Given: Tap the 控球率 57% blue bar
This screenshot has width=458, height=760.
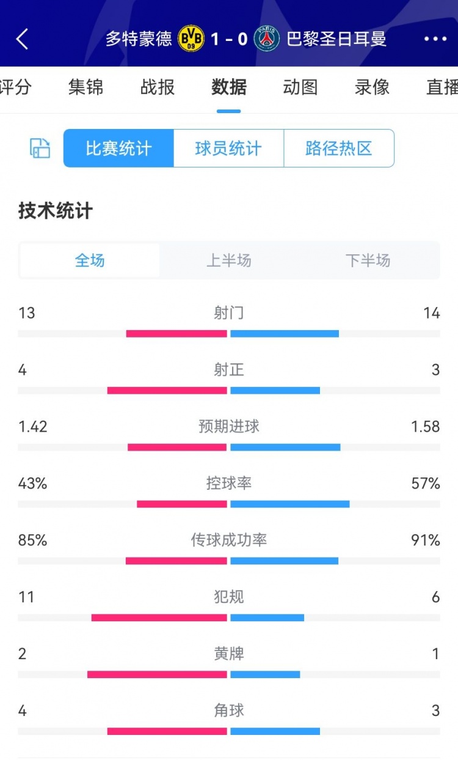Looking at the screenshot, I should (290, 504).
